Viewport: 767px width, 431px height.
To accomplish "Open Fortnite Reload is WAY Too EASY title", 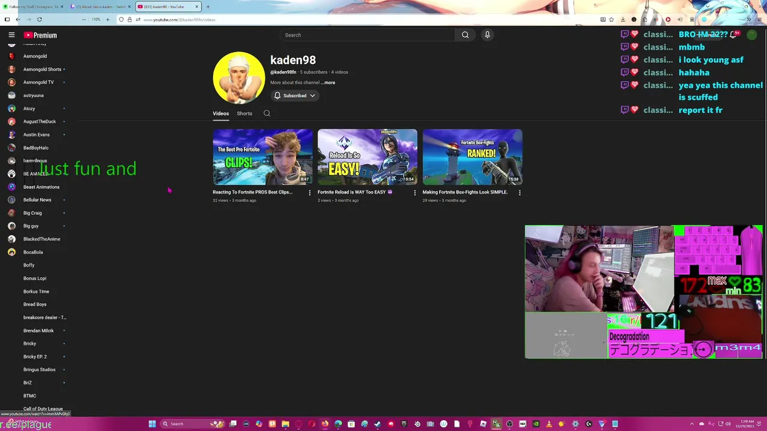I will [355, 192].
